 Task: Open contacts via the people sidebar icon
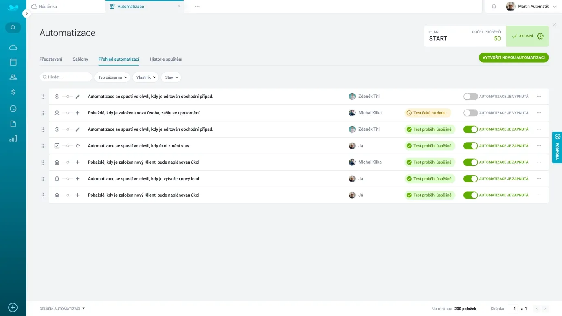coord(13,77)
